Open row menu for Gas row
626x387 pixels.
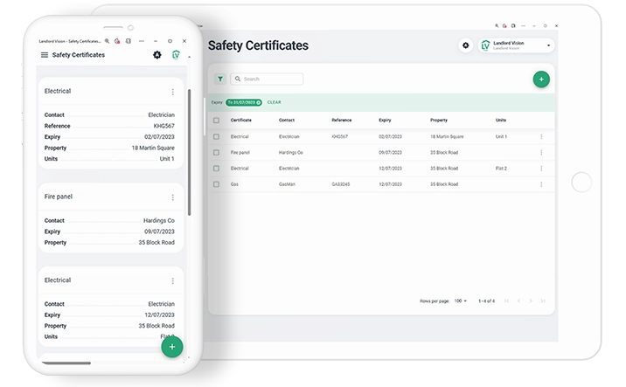point(541,184)
